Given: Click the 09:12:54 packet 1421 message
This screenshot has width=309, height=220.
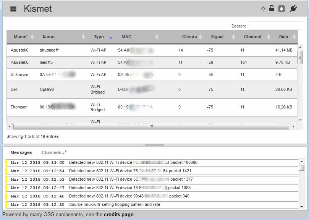Looking at the screenshot, I should tap(152, 171).
